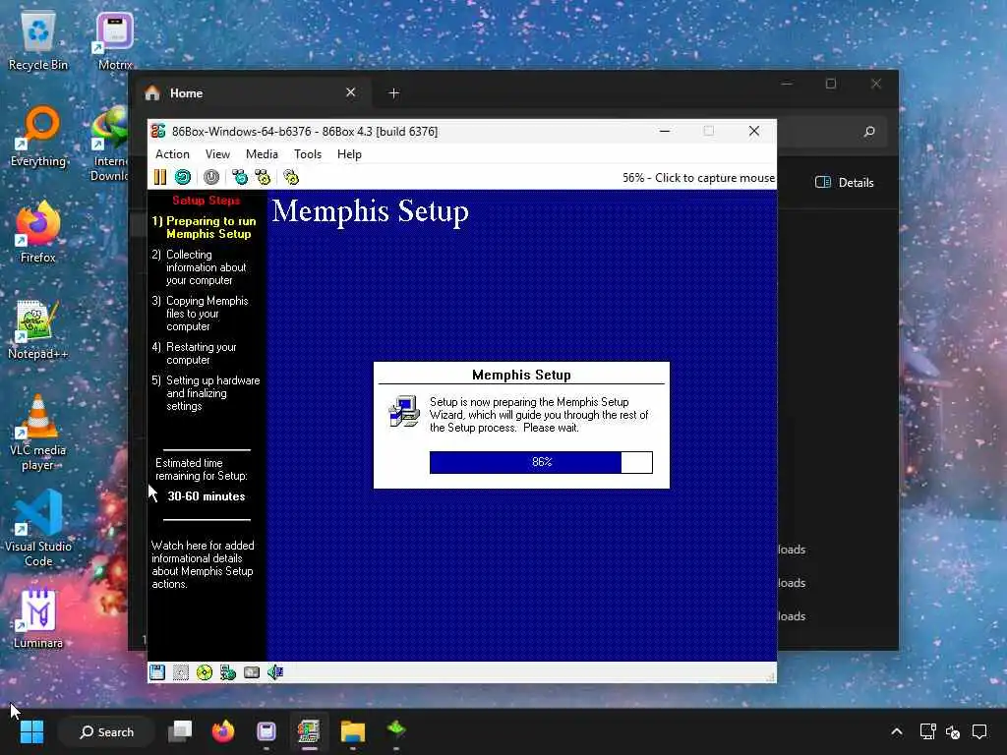Image resolution: width=1007 pixels, height=755 pixels.
Task: Open 86Box settings gear icon
Action: click(x=291, y=177)
